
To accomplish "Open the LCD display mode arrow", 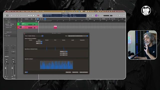I will click(86, 15).
